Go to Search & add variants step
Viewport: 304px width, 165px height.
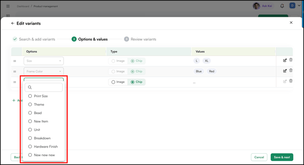[34, 39]
